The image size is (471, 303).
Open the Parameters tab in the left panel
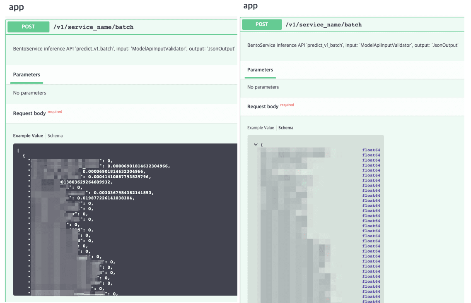(27, 75)
